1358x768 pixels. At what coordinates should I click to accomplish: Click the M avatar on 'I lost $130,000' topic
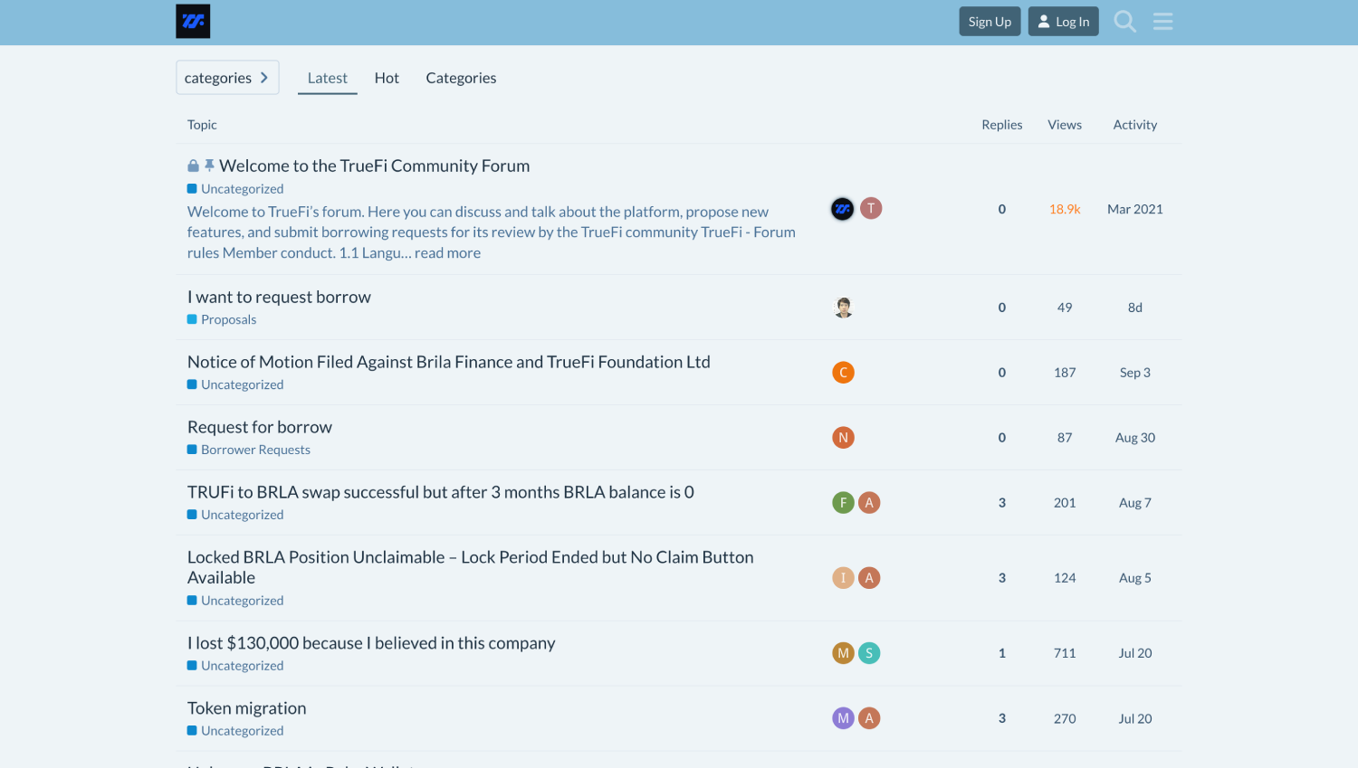(x=843, y=653)
